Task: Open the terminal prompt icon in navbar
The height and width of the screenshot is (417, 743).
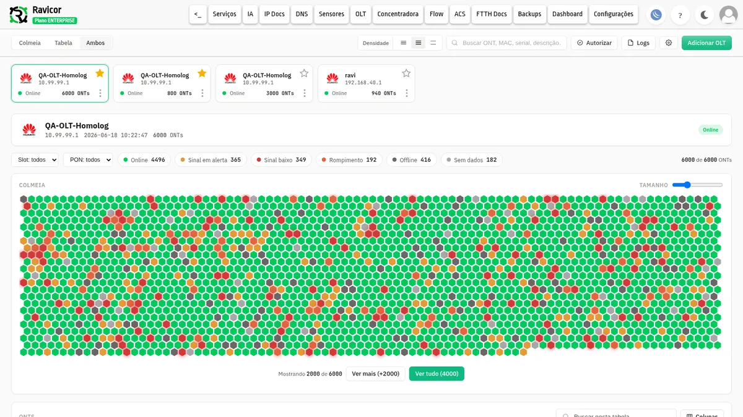Action: 198,14
